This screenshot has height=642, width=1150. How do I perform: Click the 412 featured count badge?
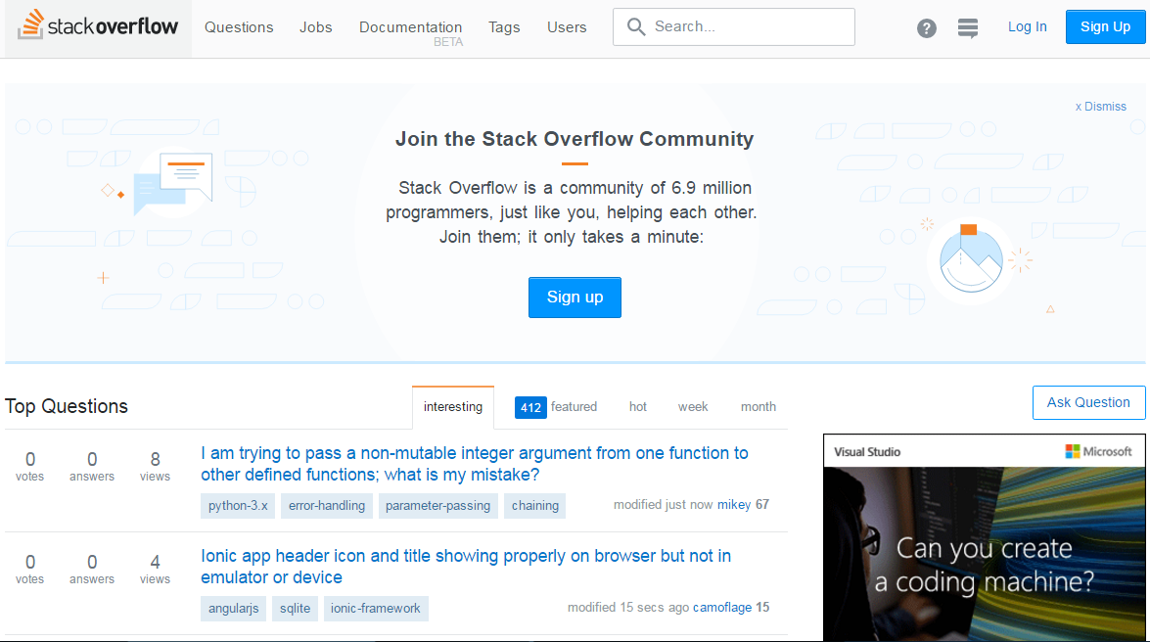pos(530,407)
